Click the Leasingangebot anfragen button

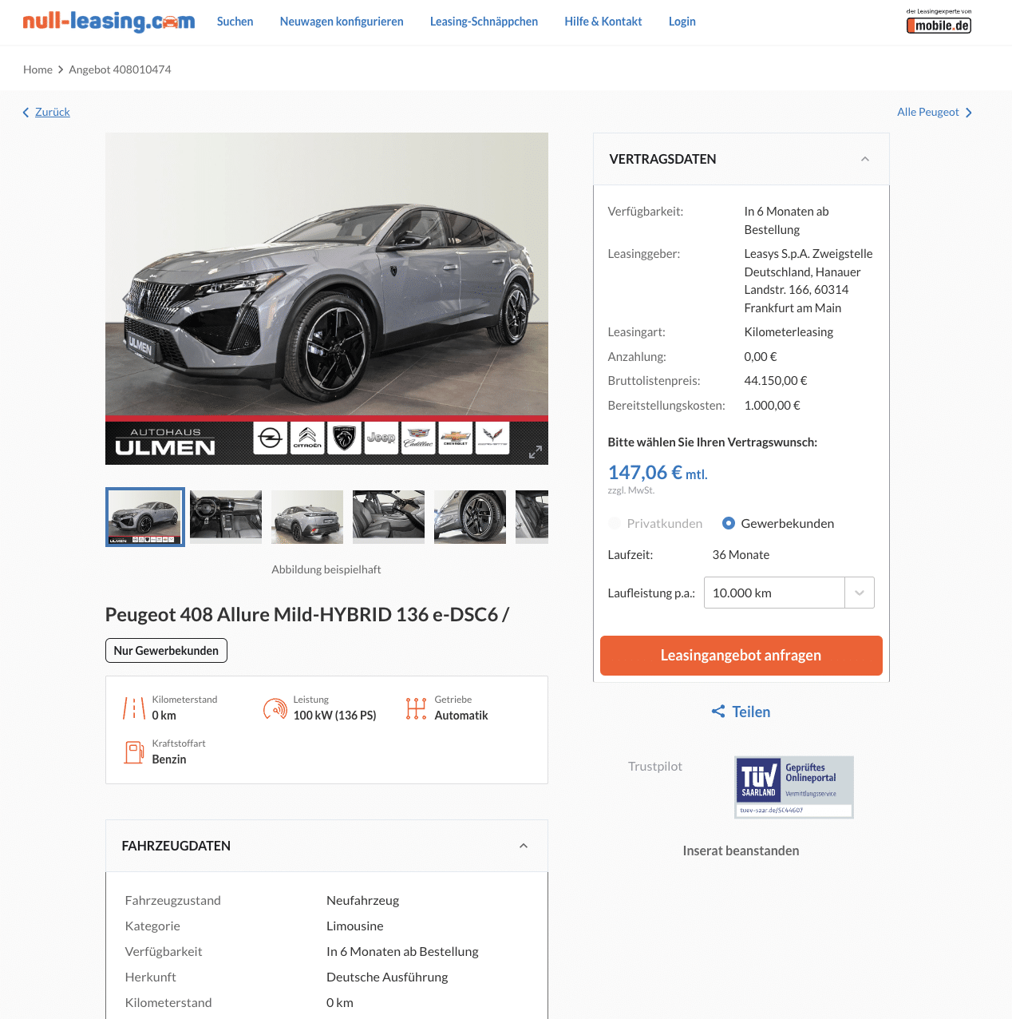741,656
